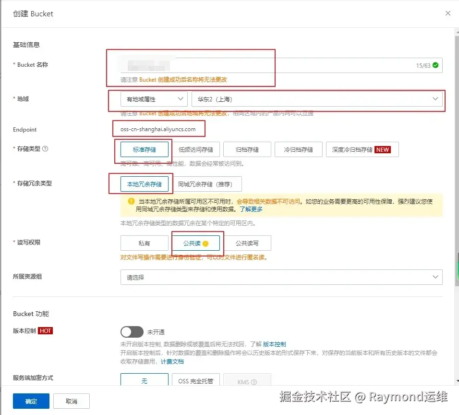The width and height of the screenshot is (459, 415).
Task: Select 低频访问存储 storage type
Action: (195, 149)
